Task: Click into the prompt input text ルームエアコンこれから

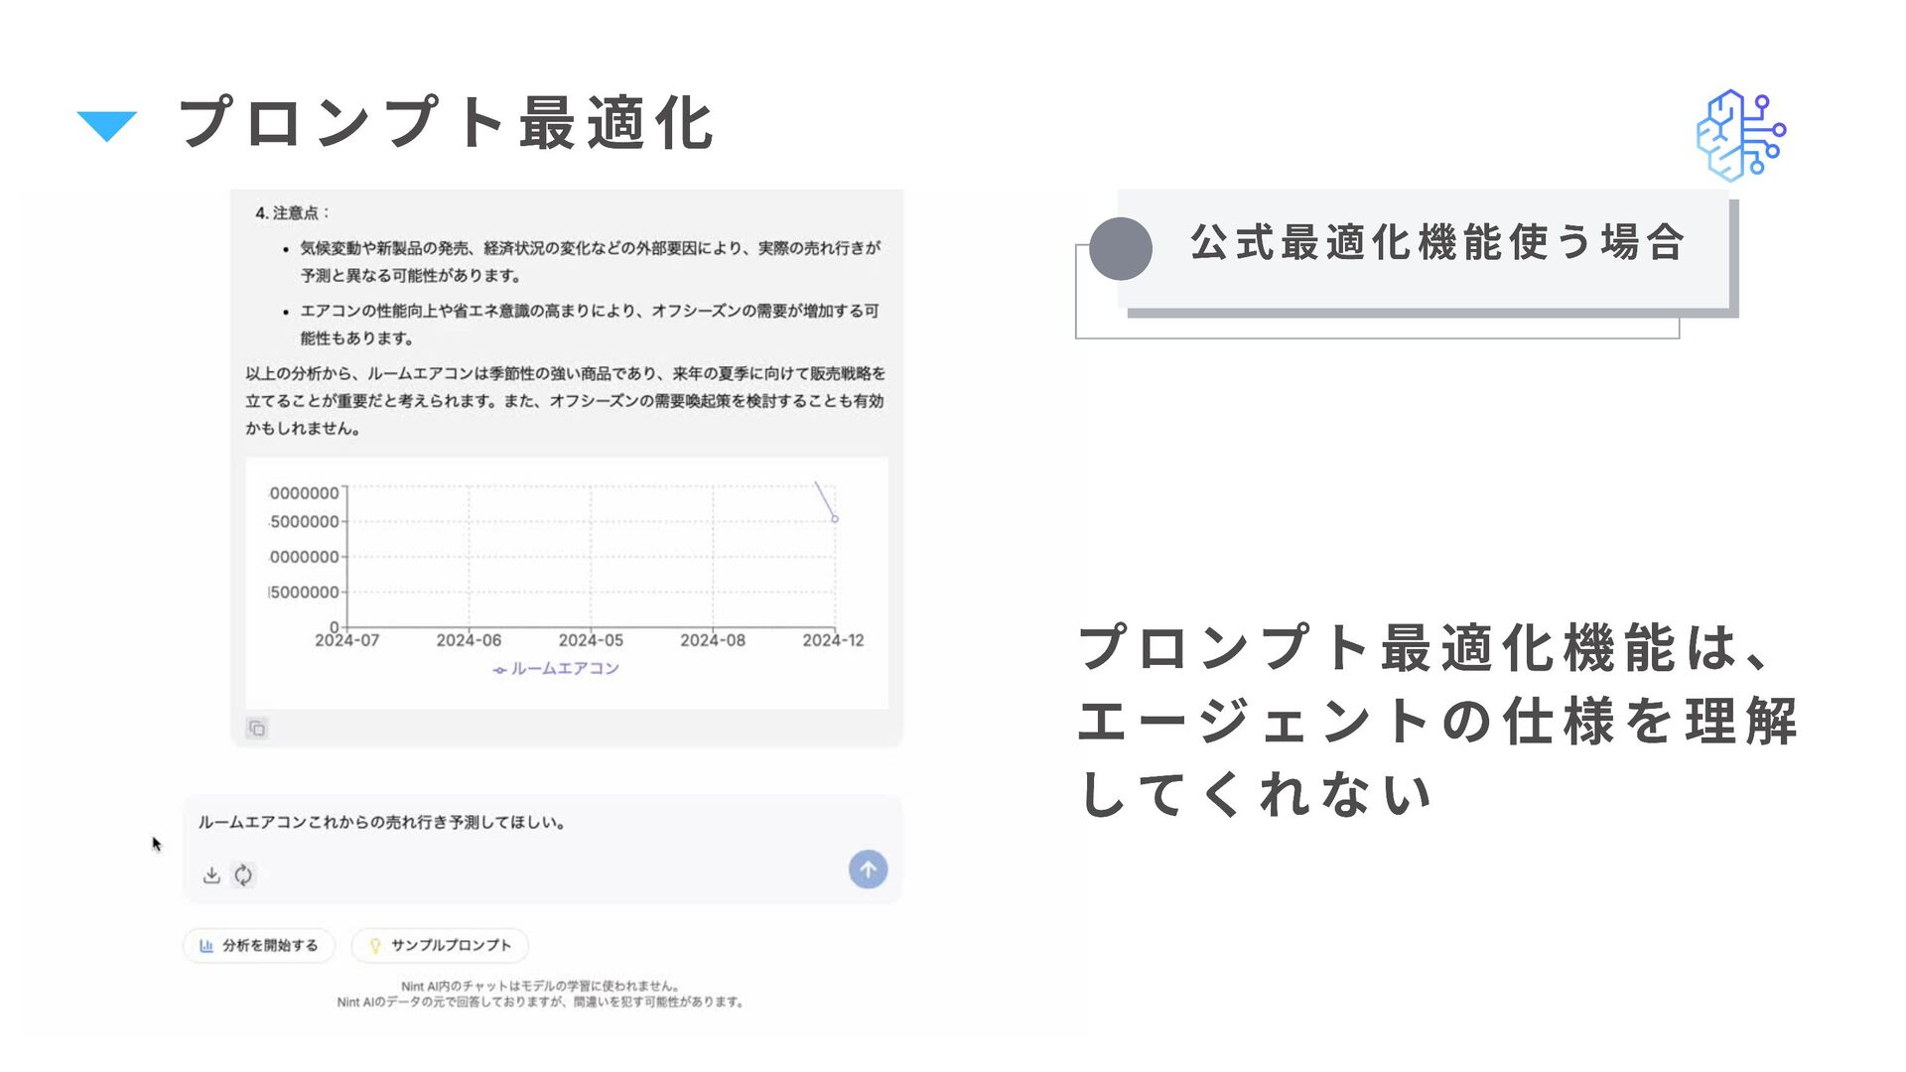Action: pos(381,822)
